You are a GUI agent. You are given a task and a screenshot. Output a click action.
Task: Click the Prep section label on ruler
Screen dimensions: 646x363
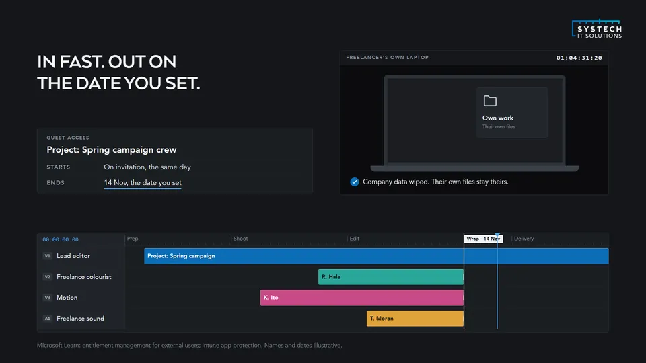point(133,239)
